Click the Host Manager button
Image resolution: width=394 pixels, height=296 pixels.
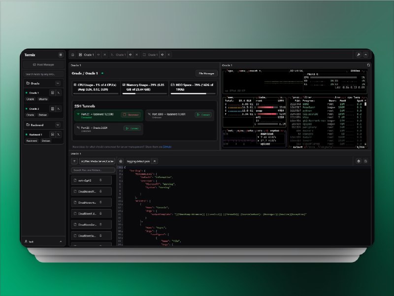coord(44,64)
